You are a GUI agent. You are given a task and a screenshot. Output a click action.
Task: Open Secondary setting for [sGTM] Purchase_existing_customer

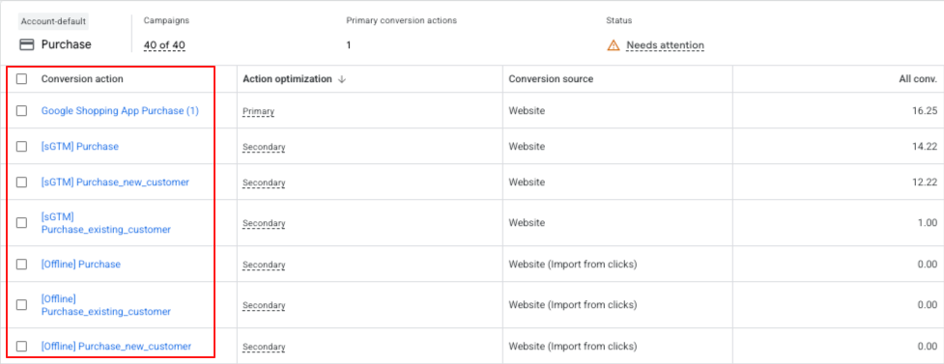[264, 223]
